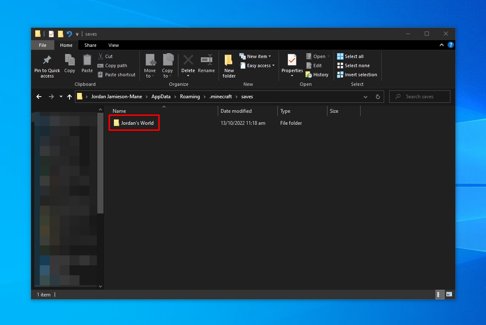Click Pin to Quick access icon
Image resolution: width=486 pixels, height=325 pixels.
pos(47,61)
